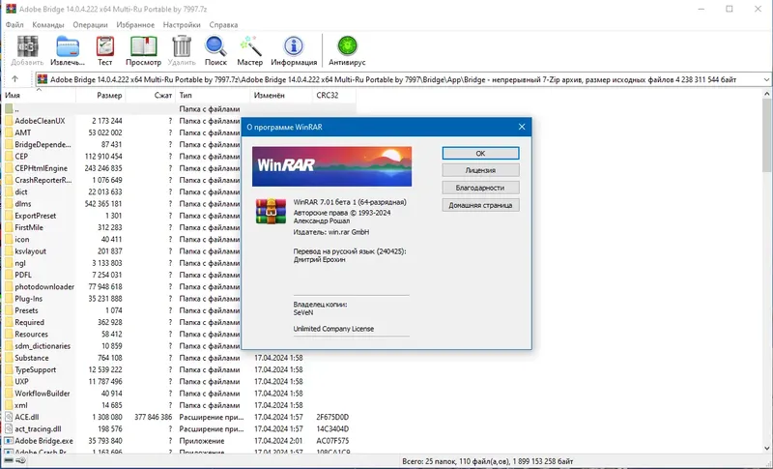Select the ksvlayout folder name

tap(31, 251)
